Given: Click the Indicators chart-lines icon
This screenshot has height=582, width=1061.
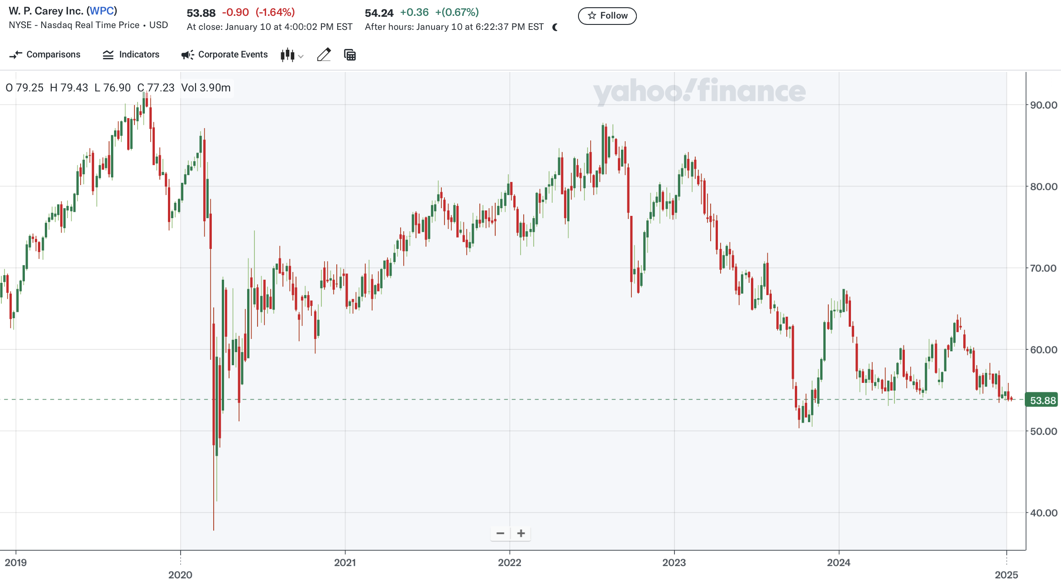Looking at the screenshot, I should click(x=108, y=55).
